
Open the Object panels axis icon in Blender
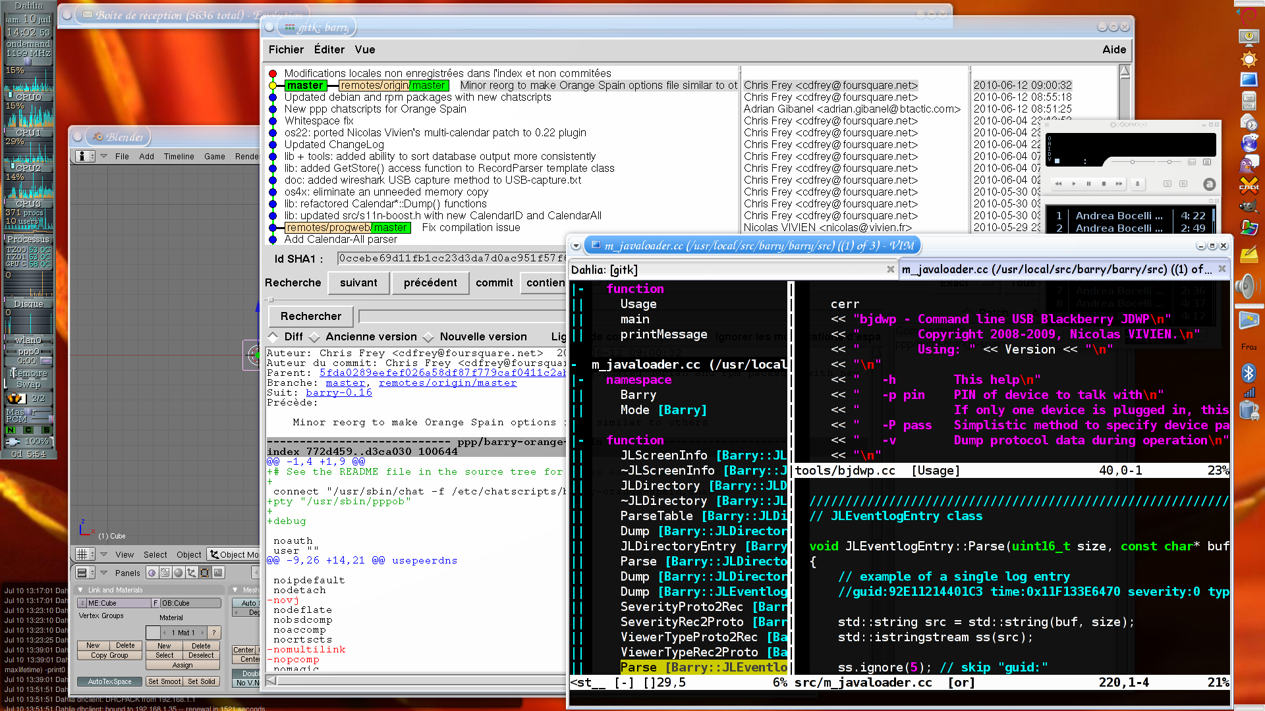(191, 573)
